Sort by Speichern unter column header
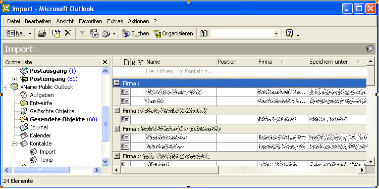Screen dimensions: 379x189 [337, 62]
